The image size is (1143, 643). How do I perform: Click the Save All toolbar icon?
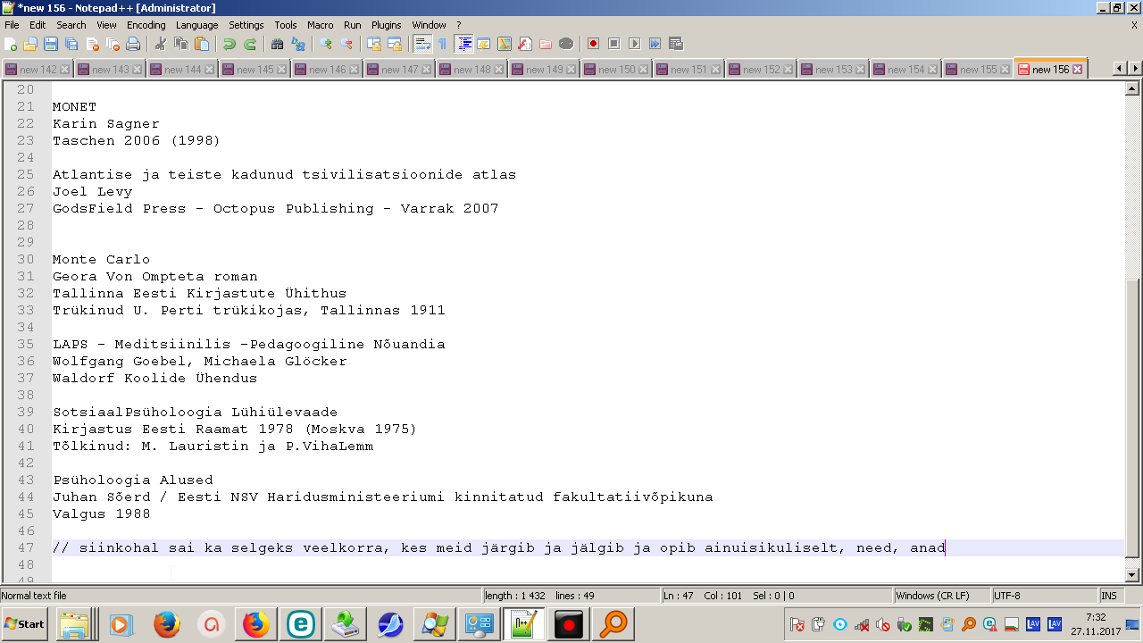[x=71, y=44]
